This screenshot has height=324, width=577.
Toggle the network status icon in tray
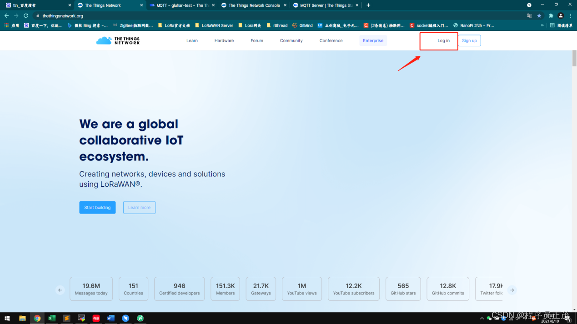511,318
